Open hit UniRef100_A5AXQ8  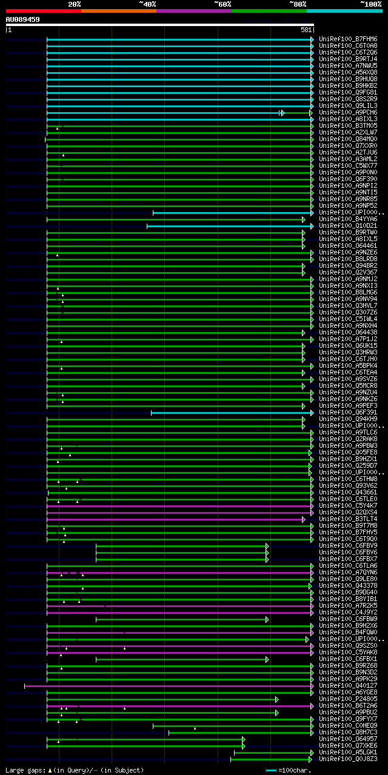(x=348, y=72)
